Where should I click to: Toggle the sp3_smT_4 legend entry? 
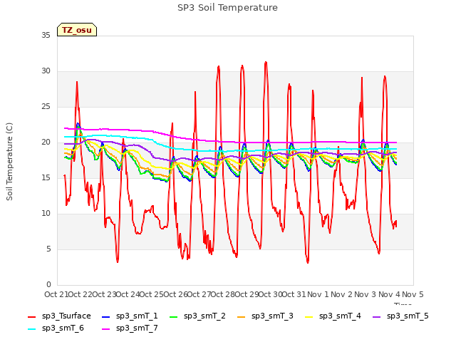(x=333, y=316)
